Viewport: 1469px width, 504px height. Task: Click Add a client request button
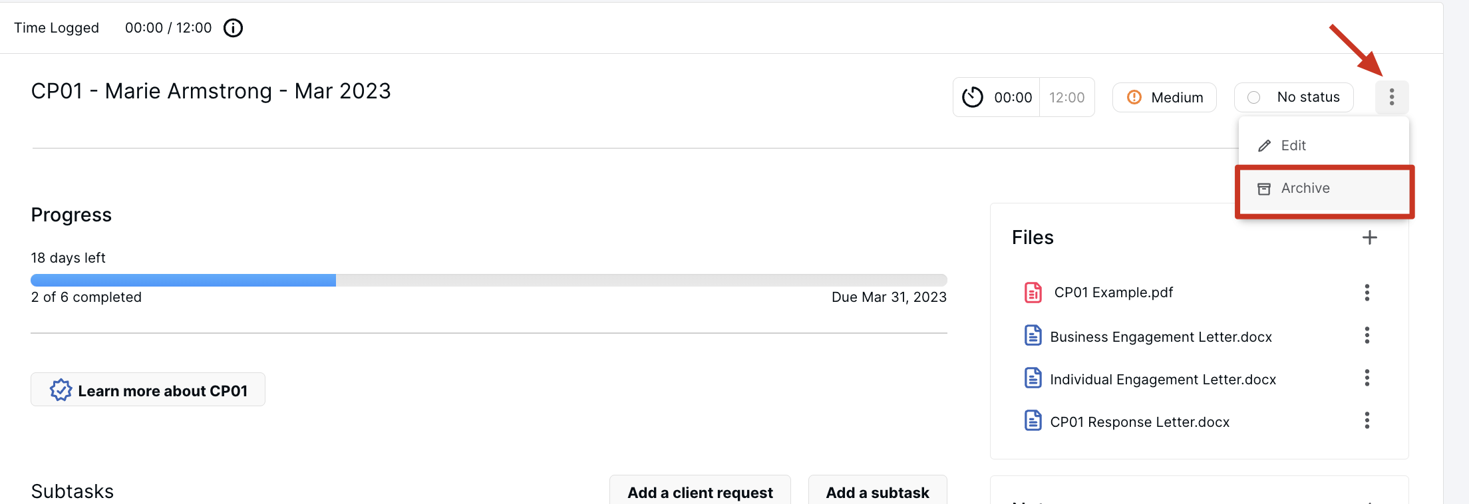(x=700, y=492)
